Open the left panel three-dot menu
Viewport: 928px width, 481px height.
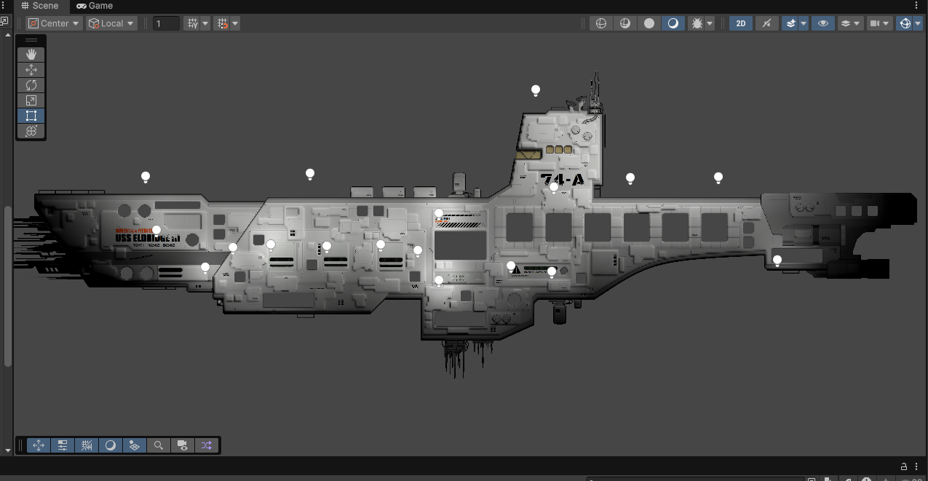pyautogui.click(x=4, y=6)
